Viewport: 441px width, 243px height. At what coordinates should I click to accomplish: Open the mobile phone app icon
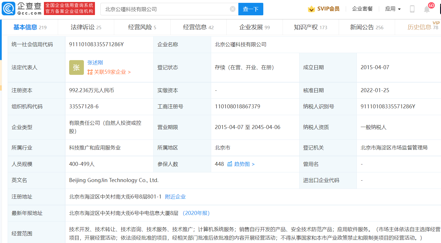pyautogui.click(x=412, y=9)
